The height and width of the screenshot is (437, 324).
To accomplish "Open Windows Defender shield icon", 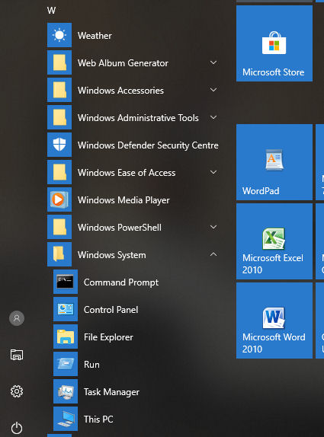I will pos(59,145).
